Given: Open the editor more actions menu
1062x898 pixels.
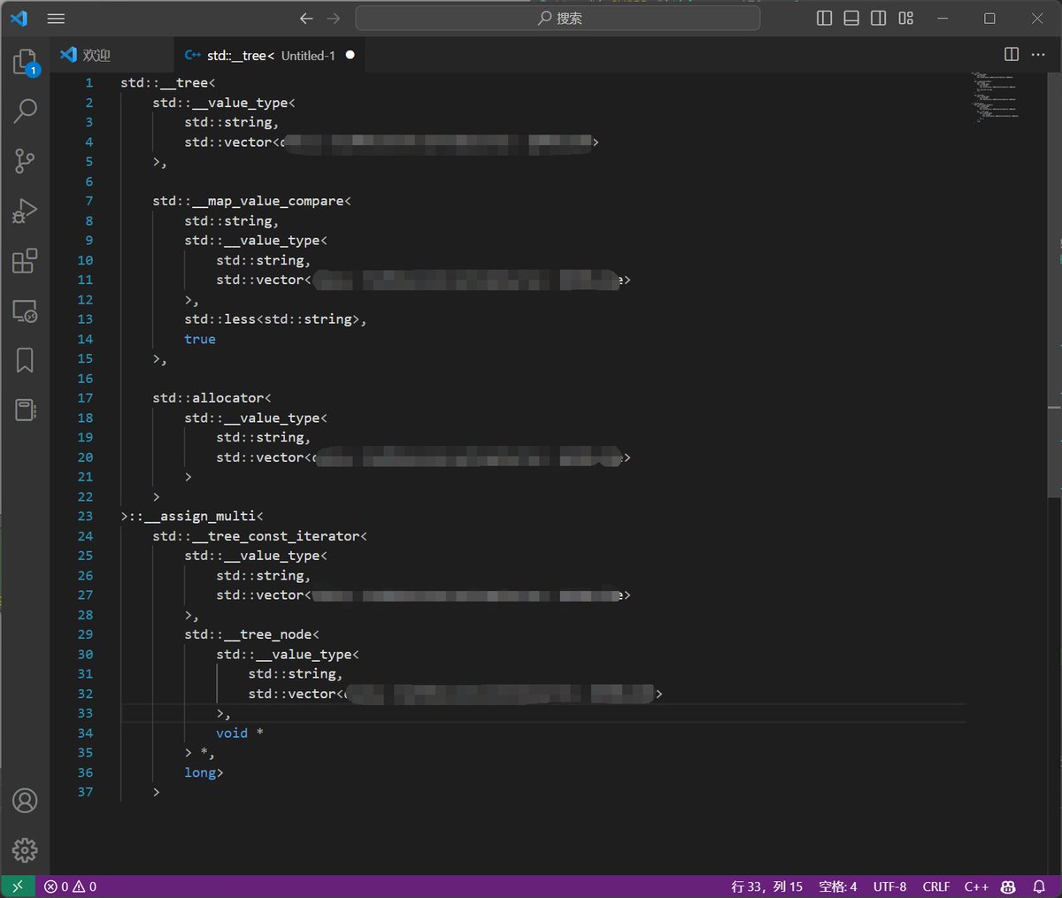Looking at the screenshot, I should coord(1038,54).
